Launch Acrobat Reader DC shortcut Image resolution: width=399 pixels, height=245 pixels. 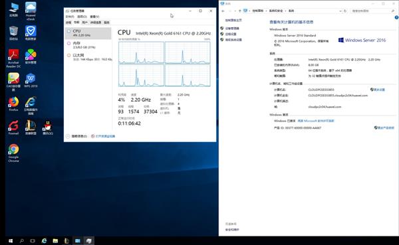tap(13, 58)
